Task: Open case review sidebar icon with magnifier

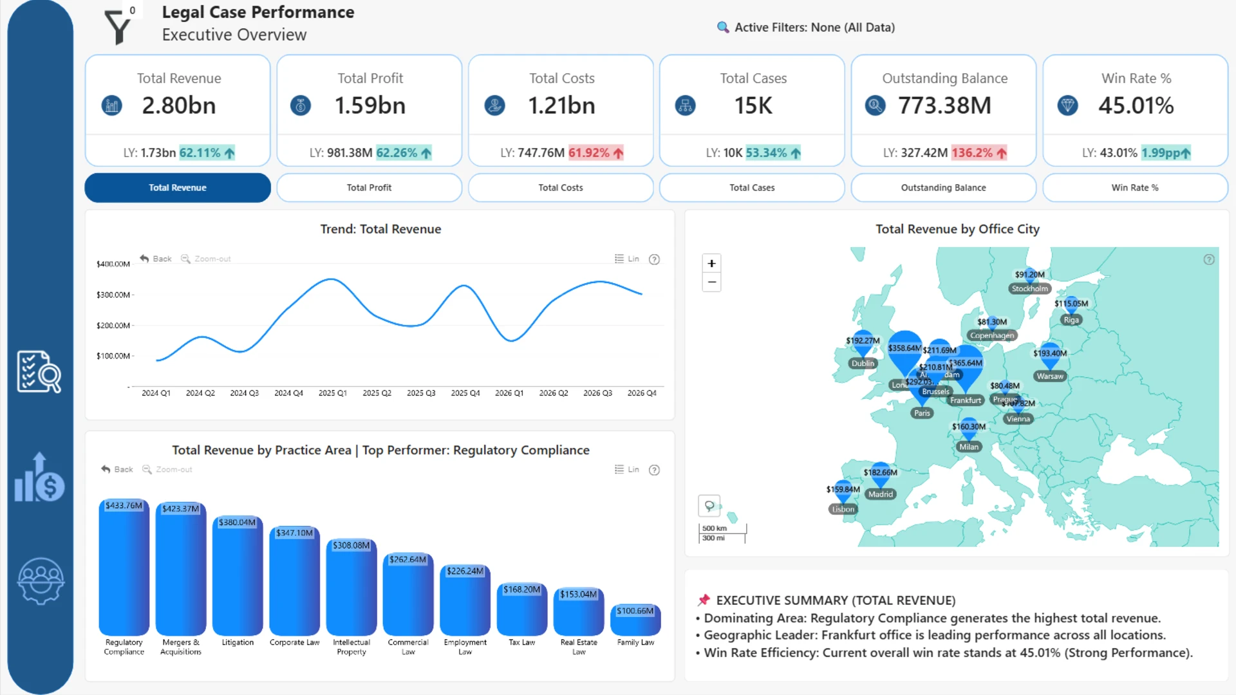Action: 39,371
